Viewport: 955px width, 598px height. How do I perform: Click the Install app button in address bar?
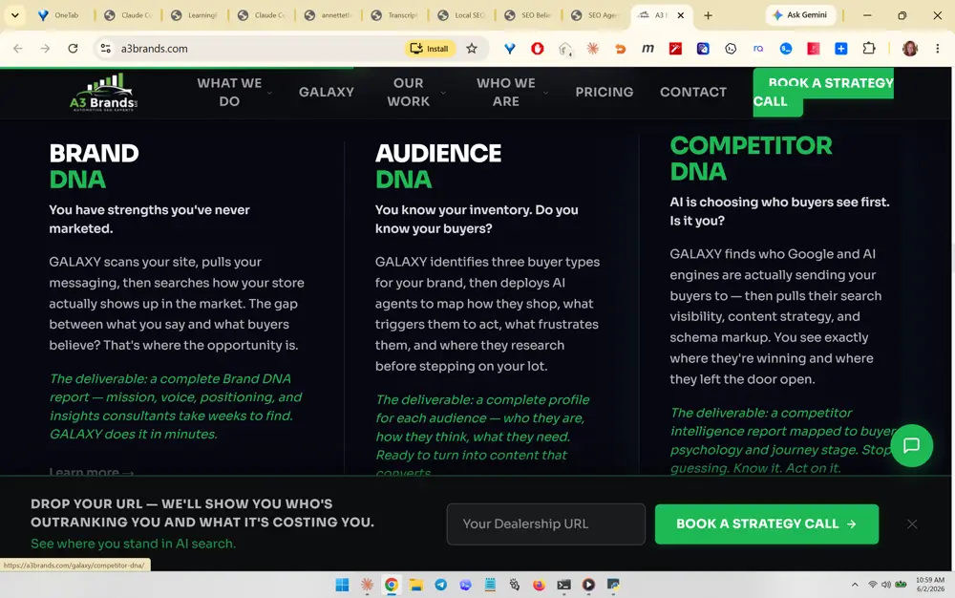coord(430,48)
